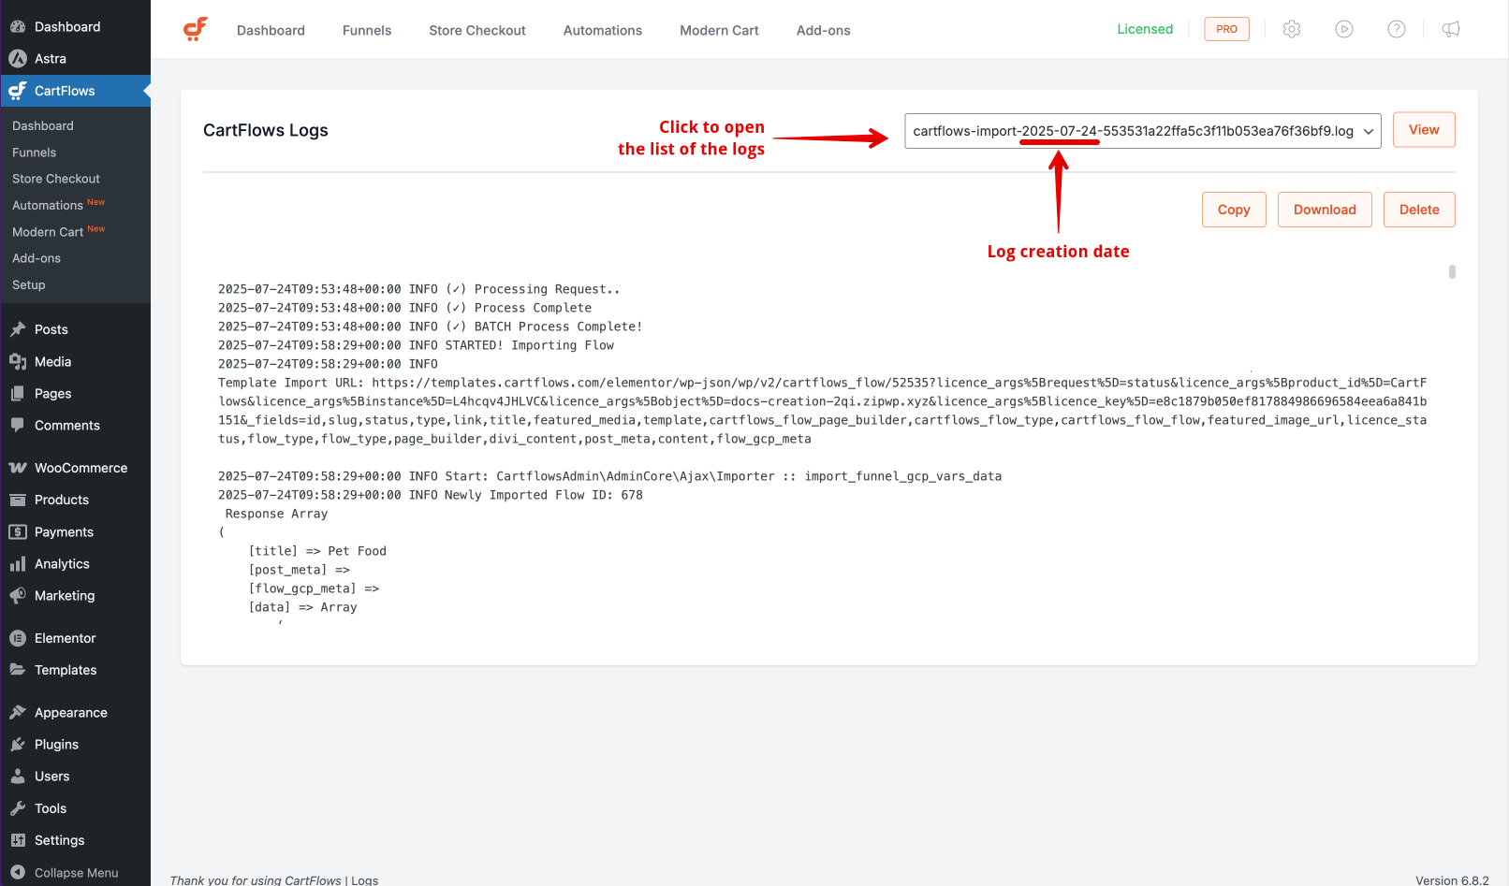Click the Marketing megaphone icon in the sidebar
The height and width of the screenshot is (886, 1509).
pos(18,595)
